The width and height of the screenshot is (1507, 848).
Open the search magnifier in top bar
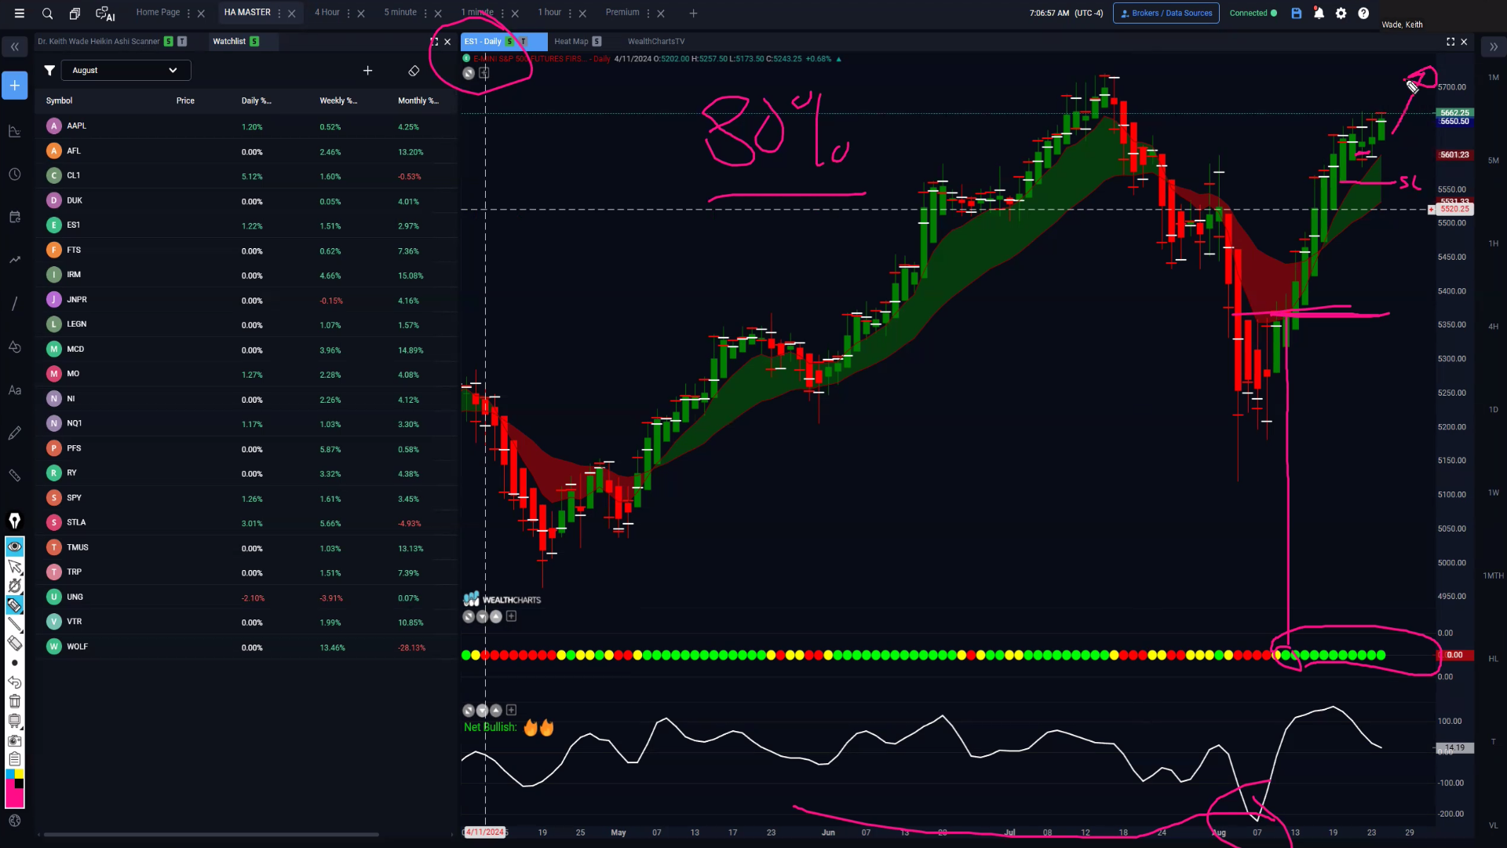[47, 13]
